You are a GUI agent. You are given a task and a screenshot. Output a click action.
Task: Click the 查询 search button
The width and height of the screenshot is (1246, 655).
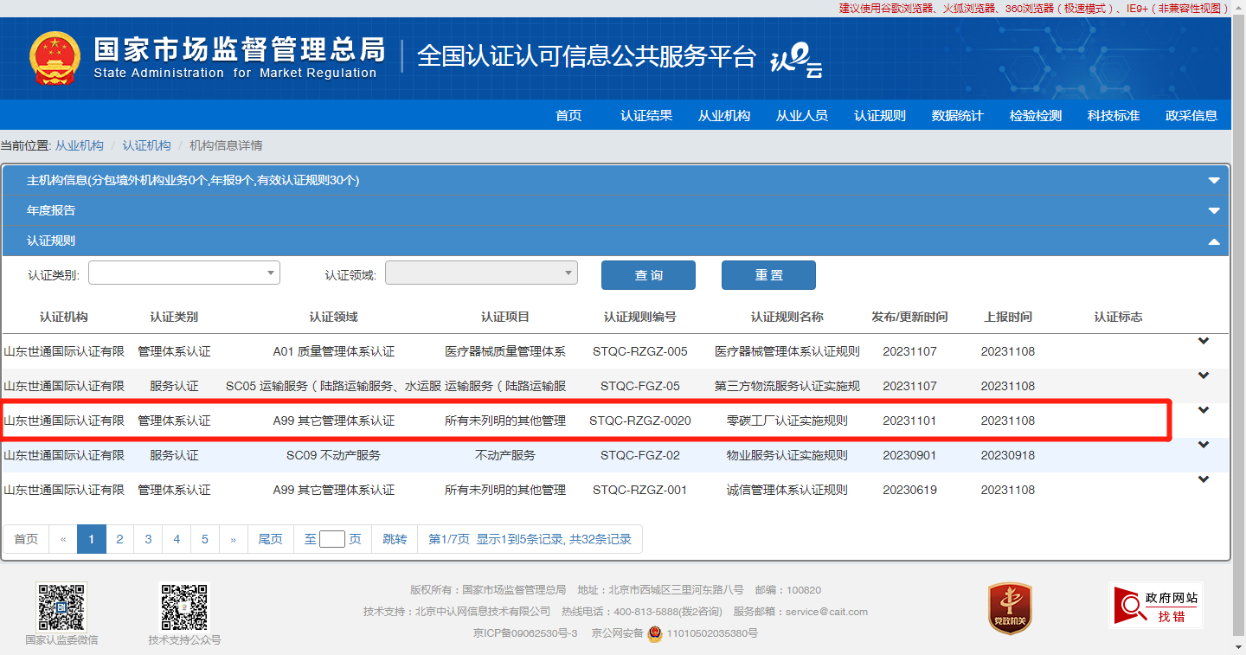[x=647, y=274]
